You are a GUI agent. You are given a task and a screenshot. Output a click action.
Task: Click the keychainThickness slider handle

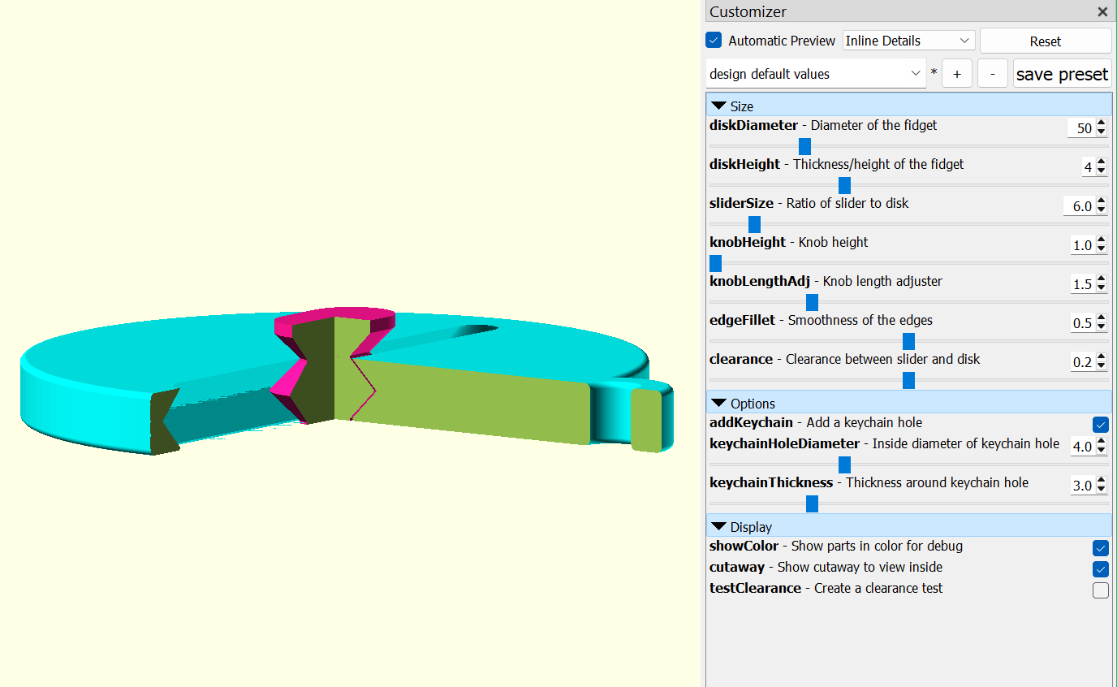click(x=812, y=503)
